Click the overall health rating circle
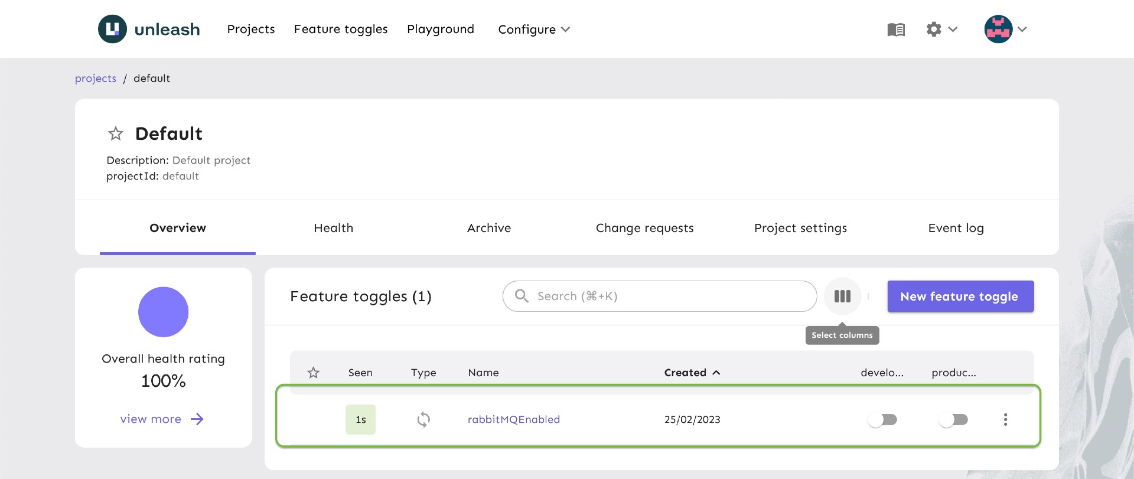The width and height of the screenshot is (1134, 479). [164, 312]
